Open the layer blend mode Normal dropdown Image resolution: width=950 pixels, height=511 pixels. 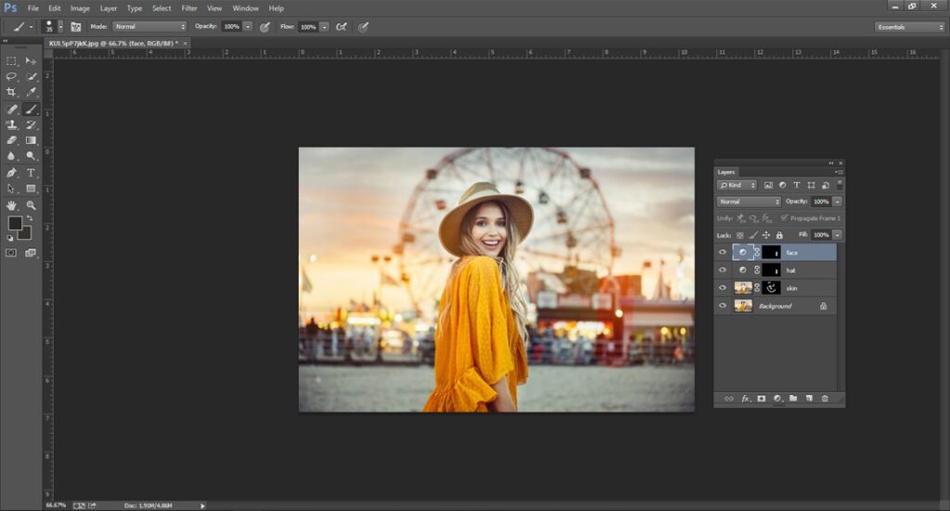(749, 201)
